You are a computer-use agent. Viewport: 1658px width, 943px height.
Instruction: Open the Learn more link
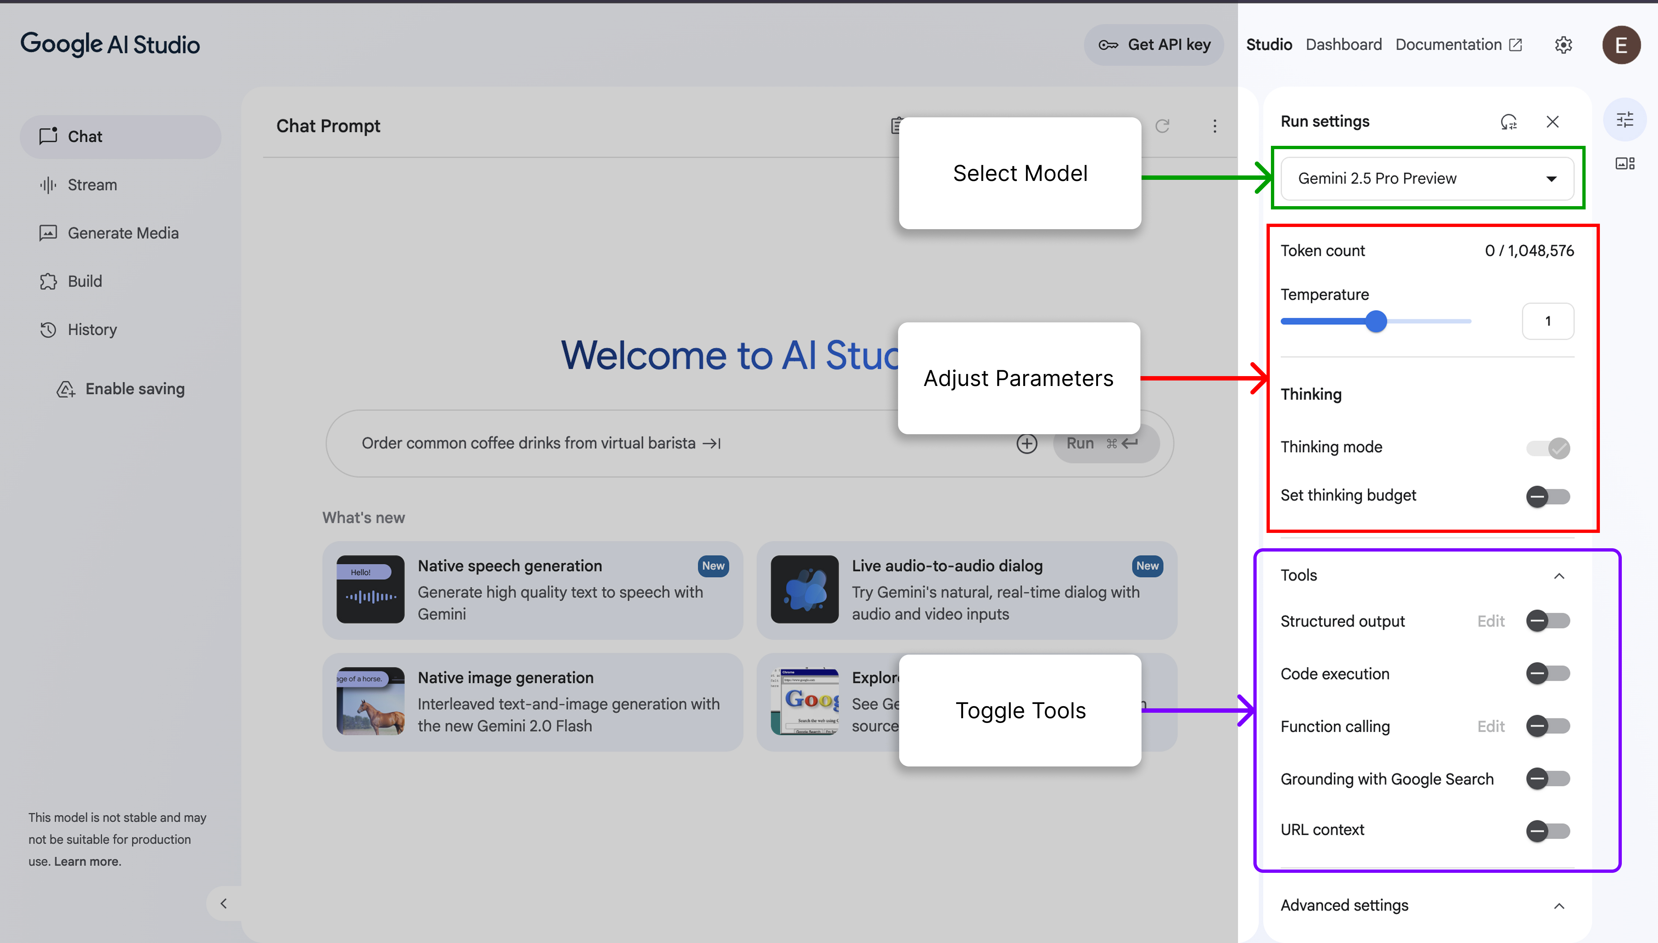tap(87, 861)
